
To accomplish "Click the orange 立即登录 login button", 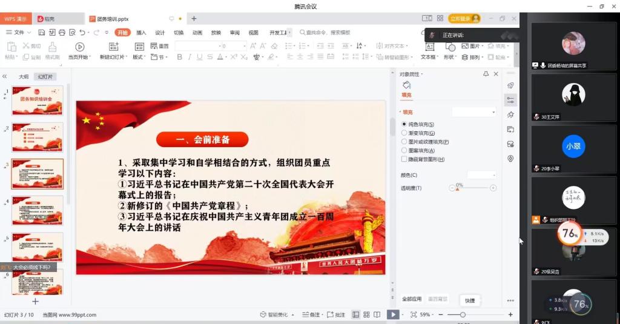I will click(x=464, y=19).
